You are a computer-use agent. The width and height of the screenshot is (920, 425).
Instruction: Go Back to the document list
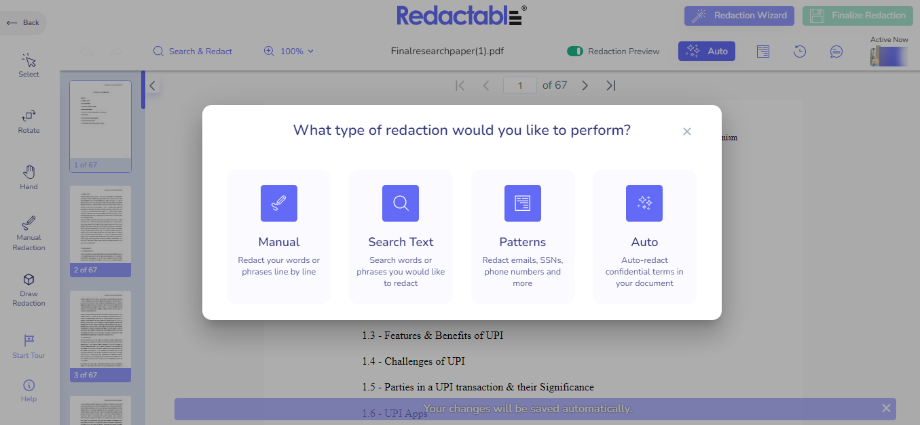click(x=22, y=22)
